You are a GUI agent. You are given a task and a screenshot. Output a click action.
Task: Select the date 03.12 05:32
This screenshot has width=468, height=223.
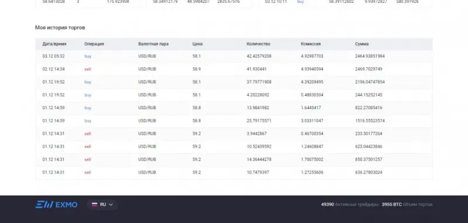53,56
